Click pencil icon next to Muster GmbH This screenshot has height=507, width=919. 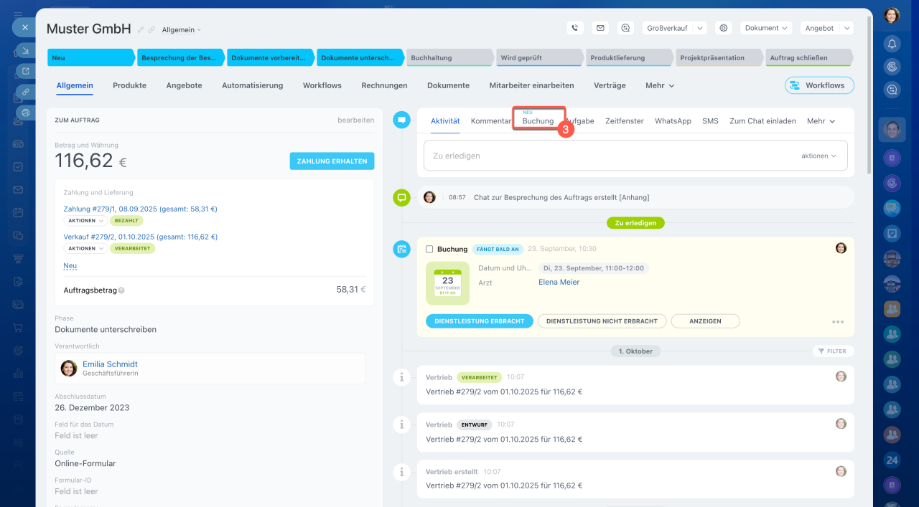[x=141, y=30]
